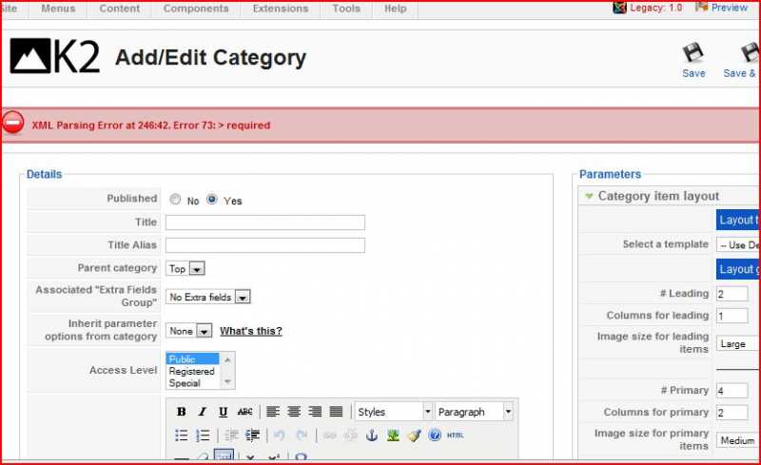Click the Save text label
The height and width of the screenshot is (465, 761).
point(693,73)
